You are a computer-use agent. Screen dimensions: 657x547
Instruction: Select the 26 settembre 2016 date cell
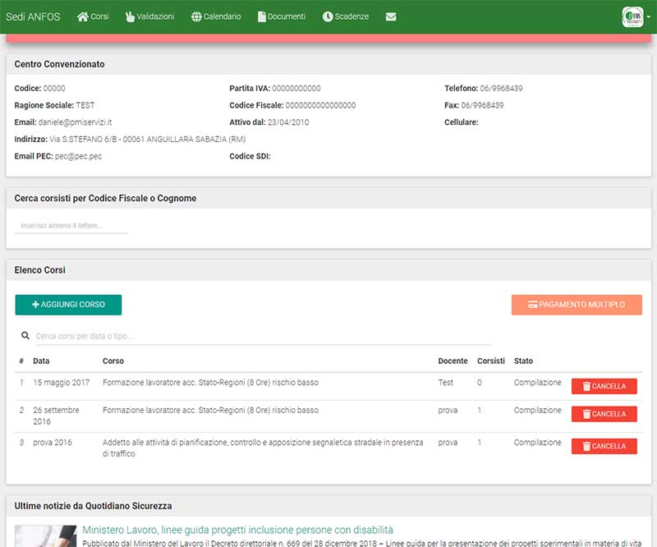click(56, 416)
